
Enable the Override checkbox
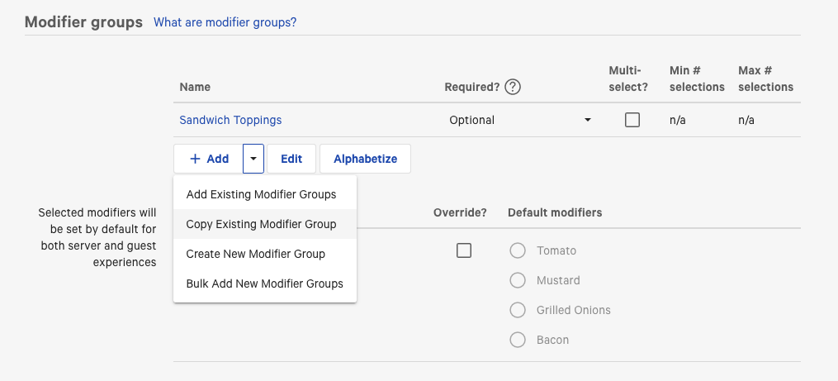click(464, 250)
